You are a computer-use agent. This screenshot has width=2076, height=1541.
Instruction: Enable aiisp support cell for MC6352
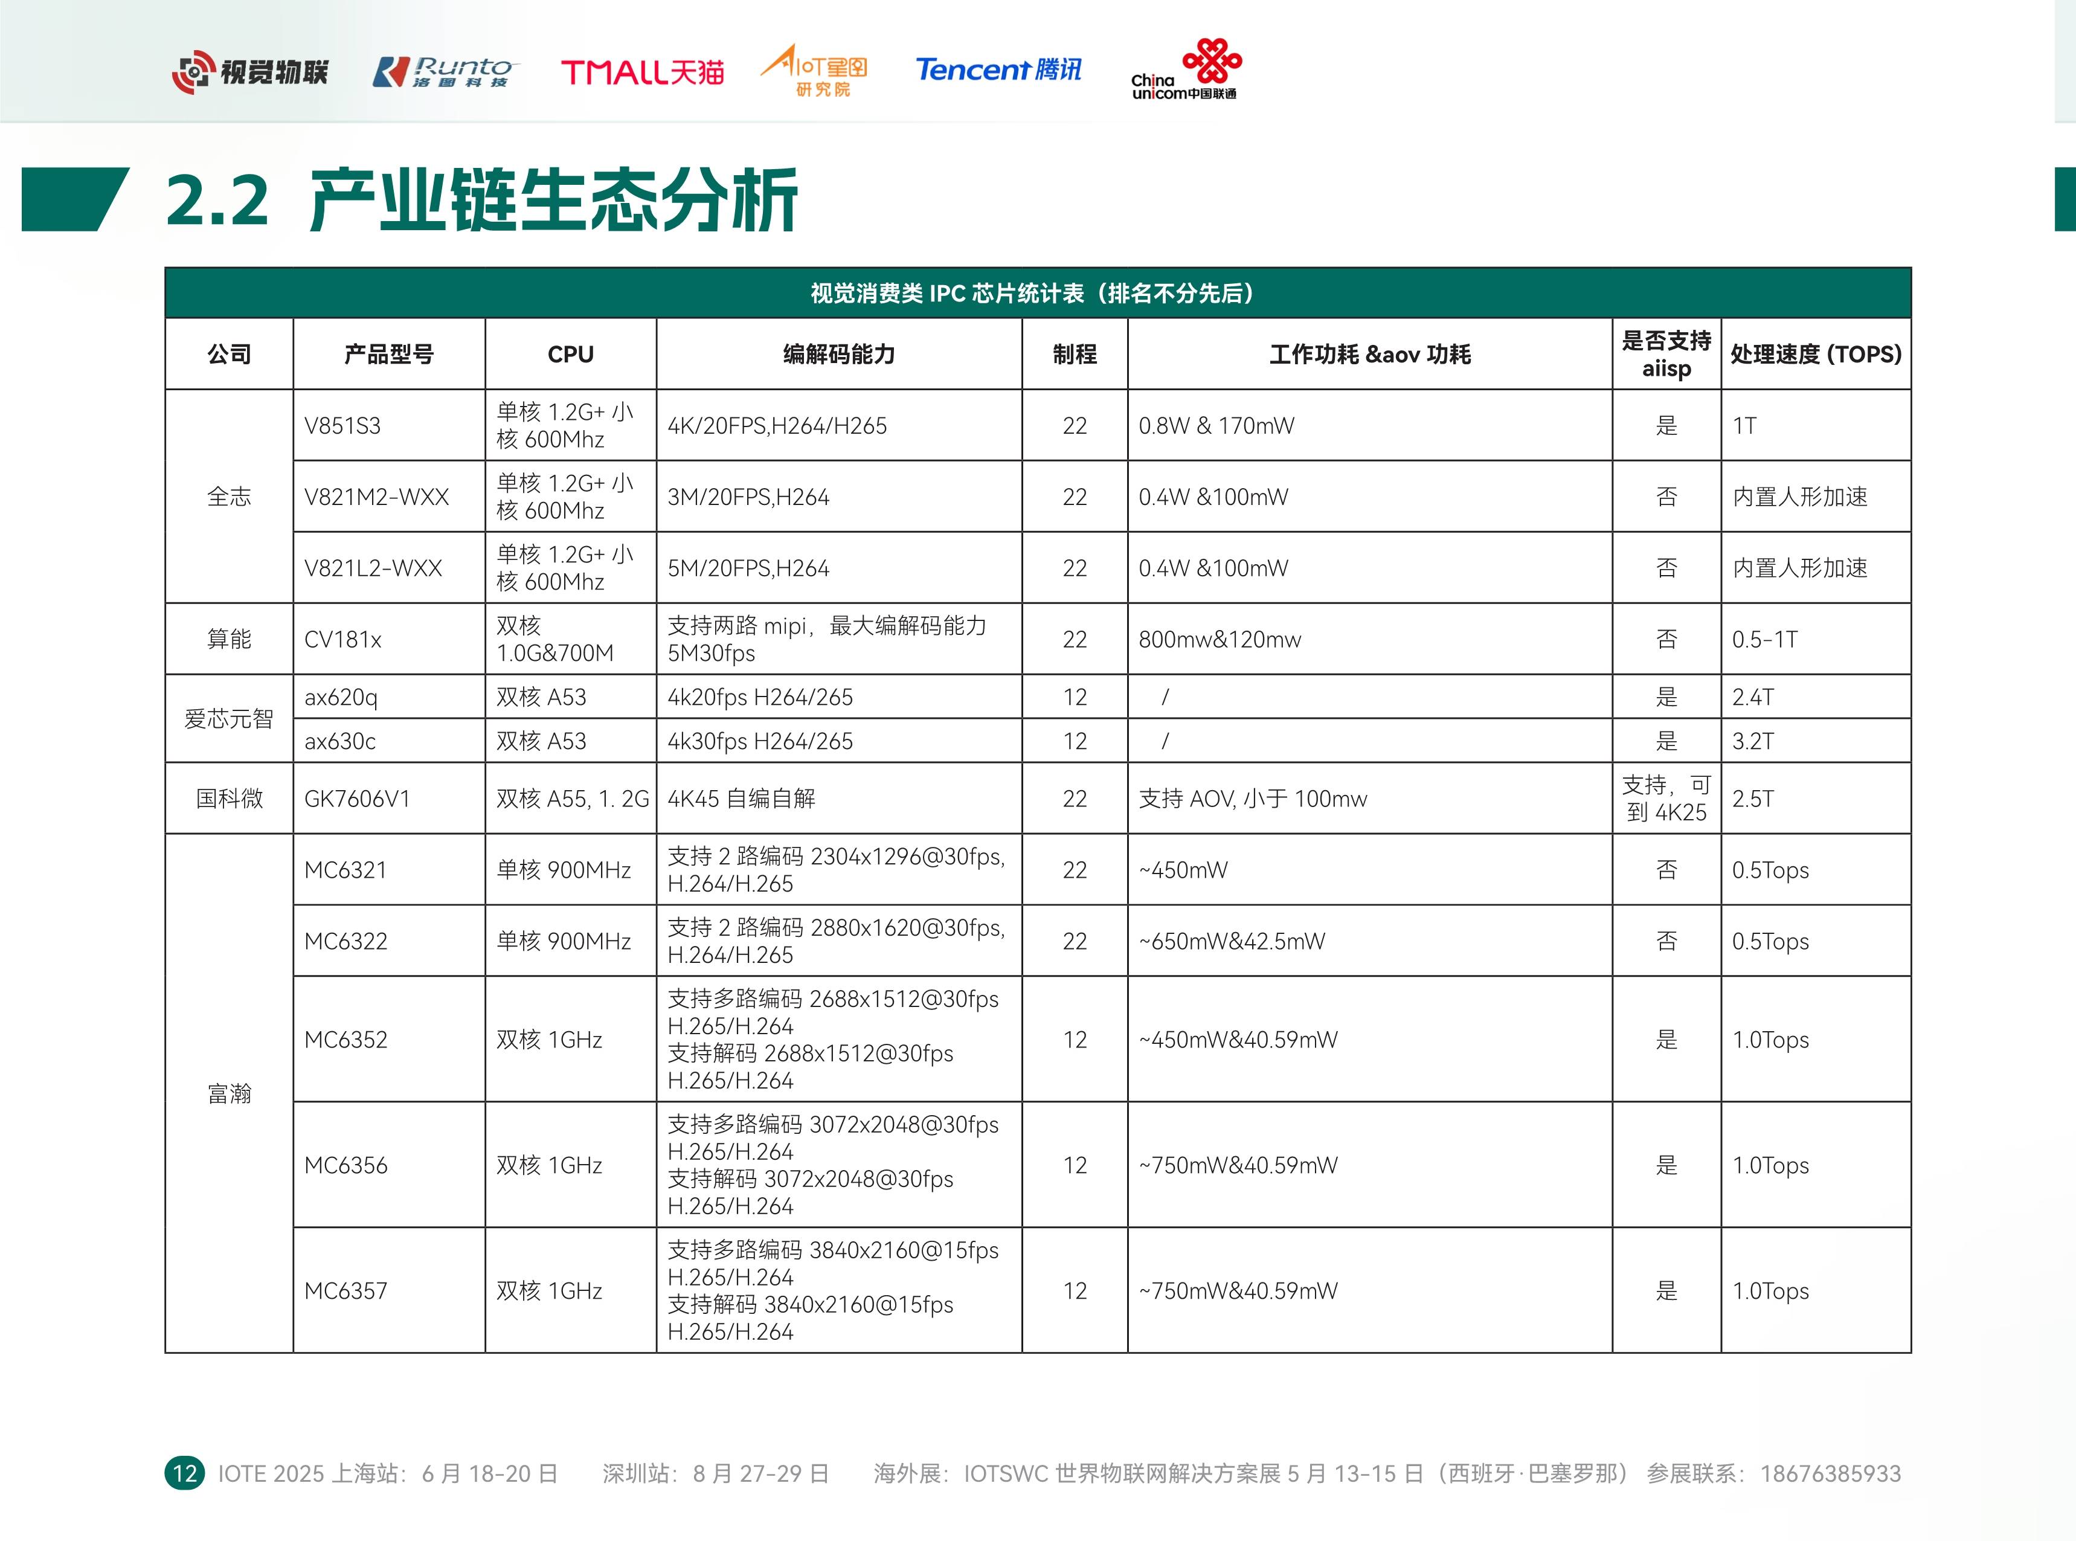click(x=1666, y=1039)
